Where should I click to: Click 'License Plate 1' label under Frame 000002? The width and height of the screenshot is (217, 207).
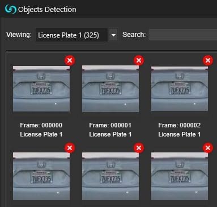pos(180,134)
